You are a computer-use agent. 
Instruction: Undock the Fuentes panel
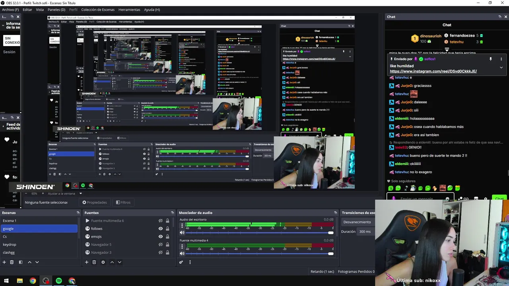(x=172, y=213)
